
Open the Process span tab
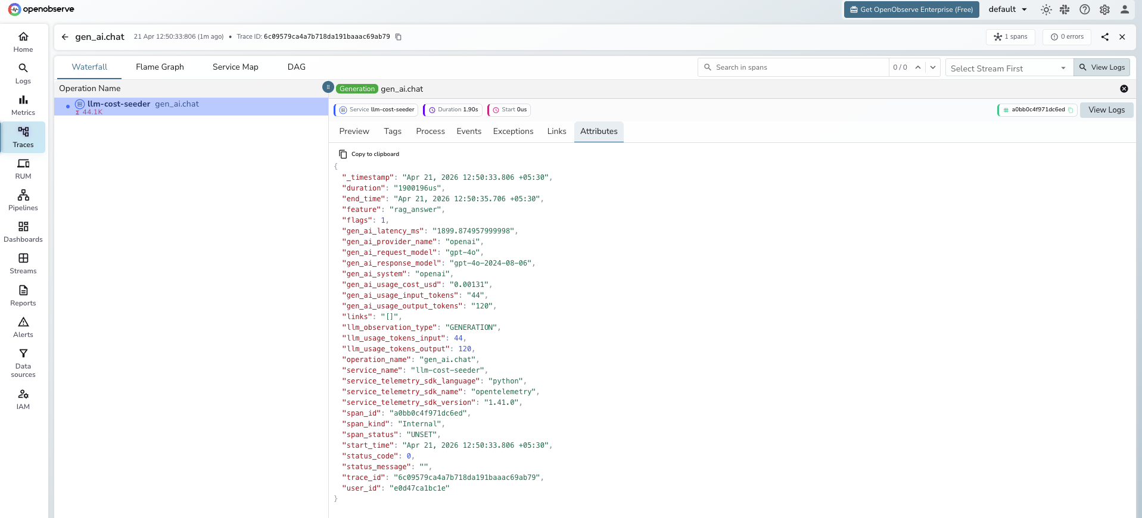point(431,132)
